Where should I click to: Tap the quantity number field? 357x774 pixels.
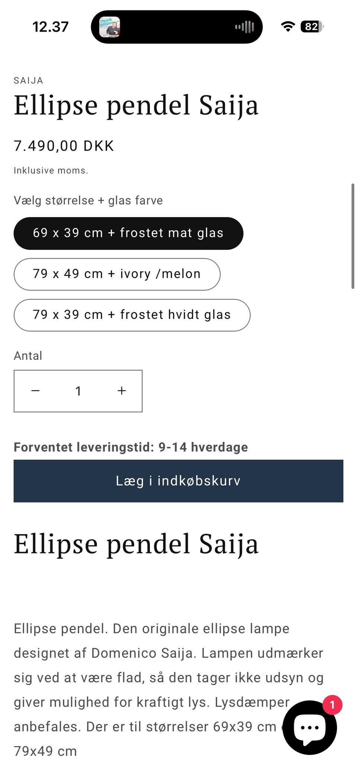78,391
